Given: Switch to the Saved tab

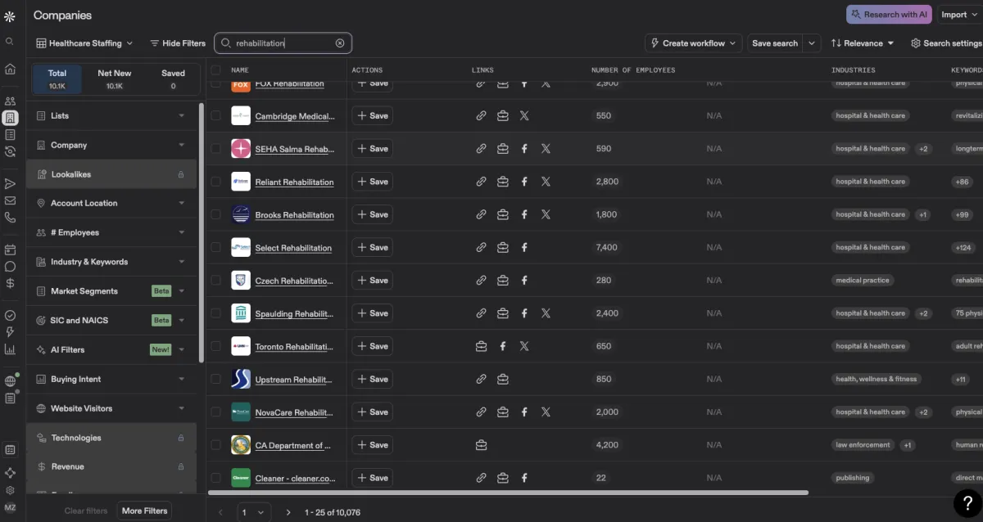Looking at the screenshot, I should (173, 79).
